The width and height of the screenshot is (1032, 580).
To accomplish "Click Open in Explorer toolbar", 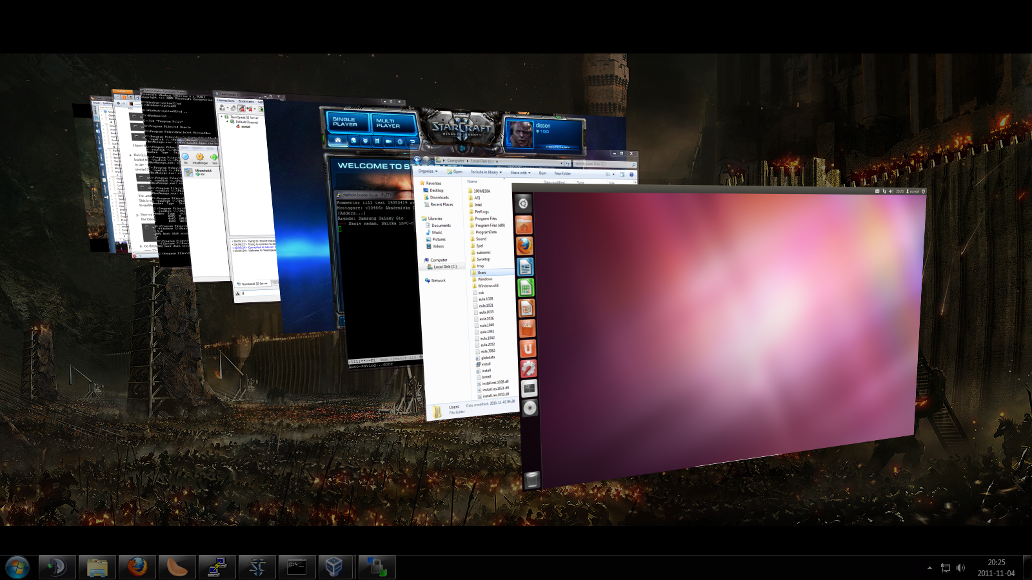I will pos(455,172).
